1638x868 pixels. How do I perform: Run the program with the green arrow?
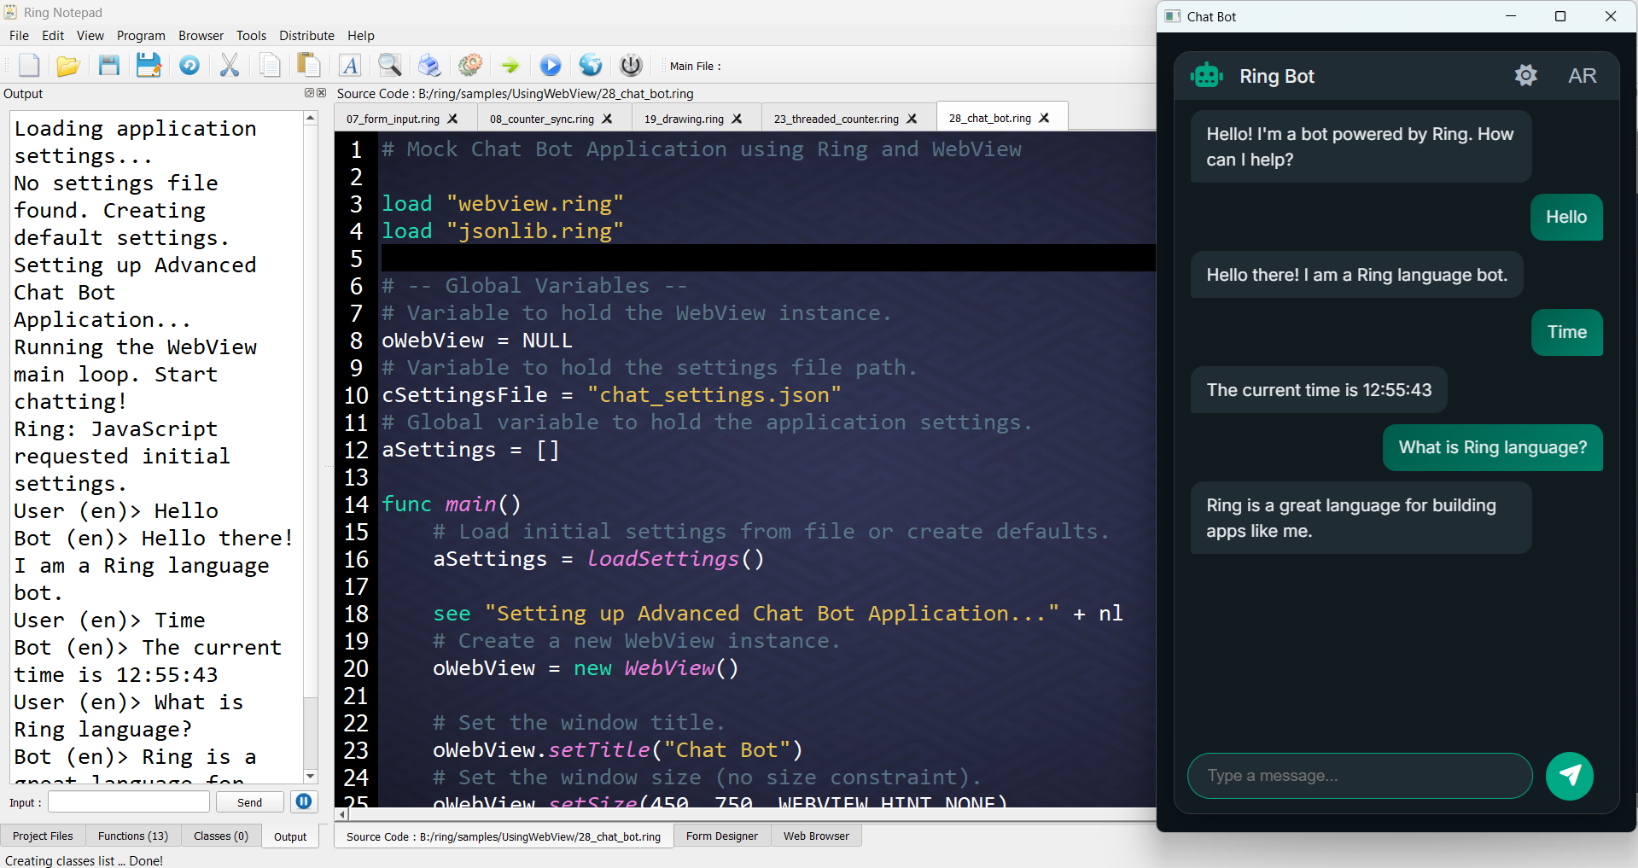(x=510, y=65)
